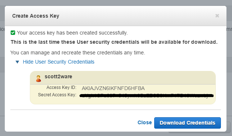Click the credentials box header bar

coord(123,78)
